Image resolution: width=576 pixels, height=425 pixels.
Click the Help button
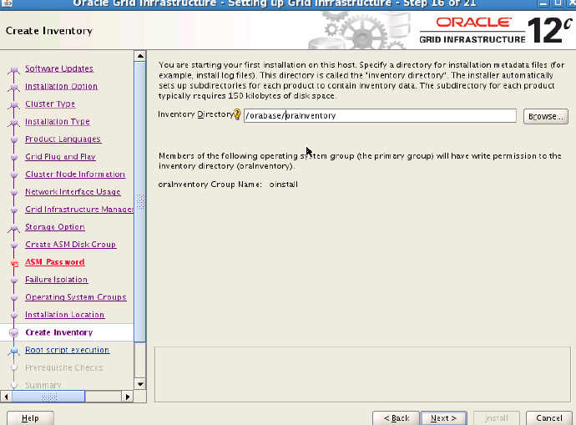tap(30, 418)
